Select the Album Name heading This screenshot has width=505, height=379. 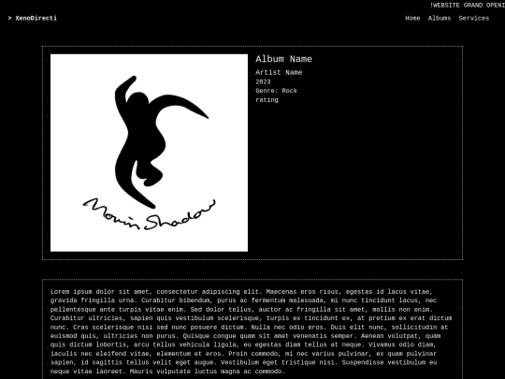(x=283, y=59)
